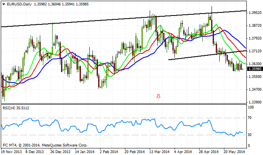Select the RSI 70 level label
This screenshot has height=155, width=263.
[x=249, y=118]
